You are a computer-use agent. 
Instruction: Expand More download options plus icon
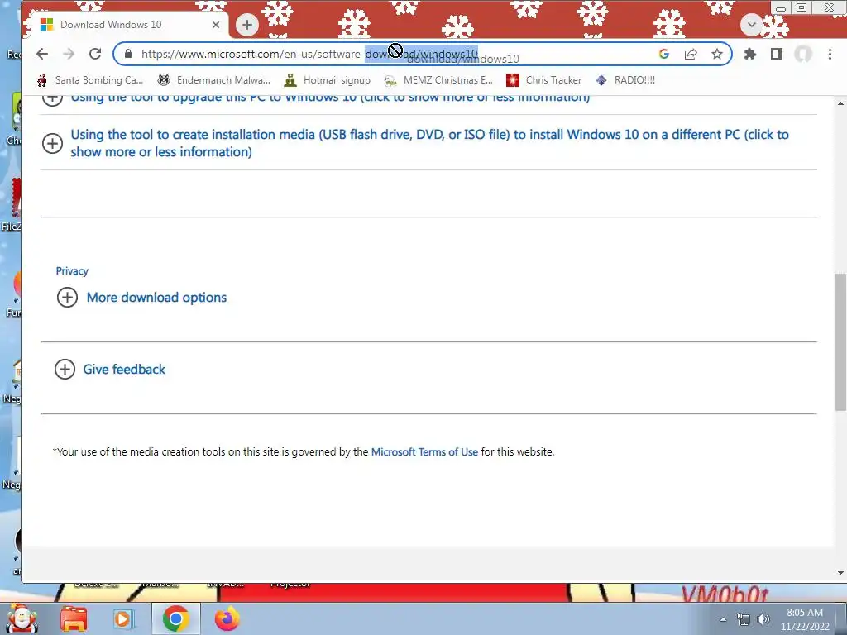(x=68, y=297)
